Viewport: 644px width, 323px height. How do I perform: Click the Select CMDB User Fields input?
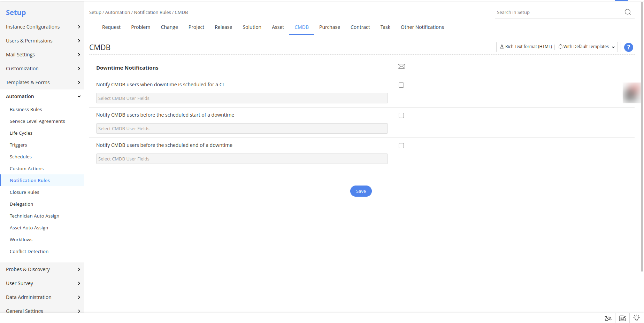click(x=242, y=98)
